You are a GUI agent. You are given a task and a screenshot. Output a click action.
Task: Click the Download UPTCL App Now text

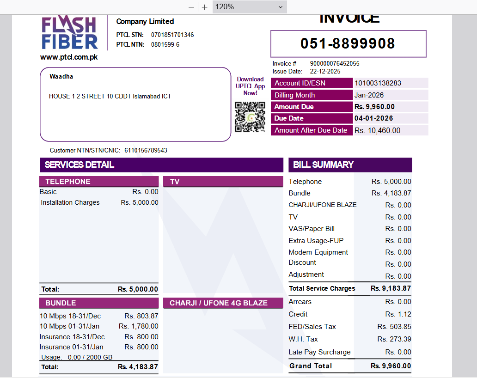(250, 86)
